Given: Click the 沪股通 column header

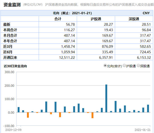Looking at the screenshot, I should click(x=96, y=19).
